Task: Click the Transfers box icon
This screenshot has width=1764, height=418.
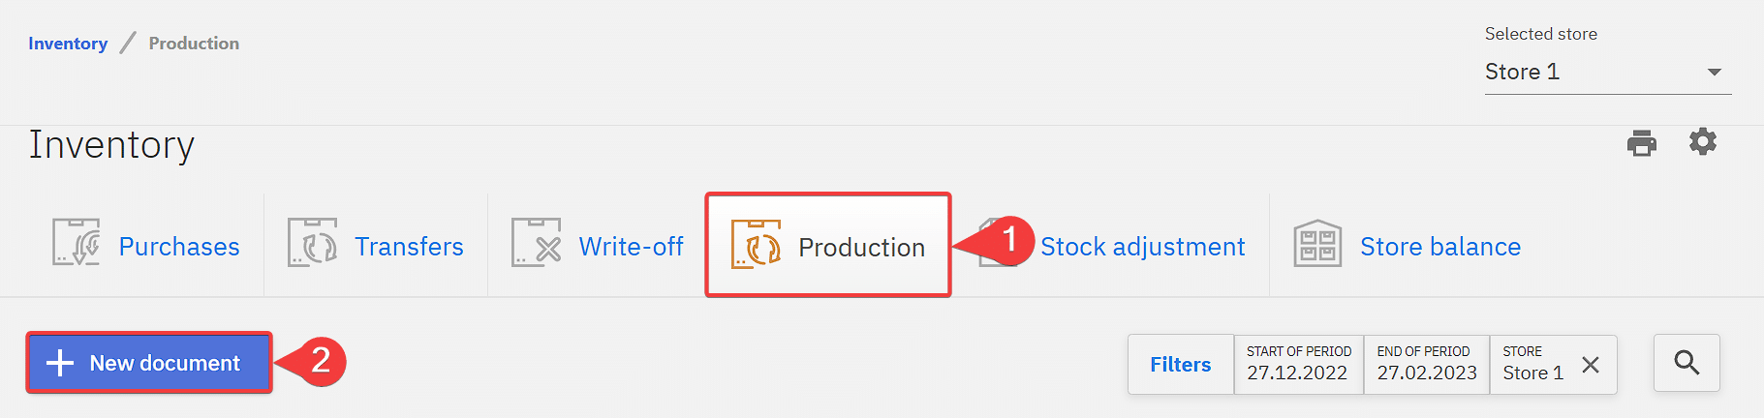Action: [x=312, y=242]
